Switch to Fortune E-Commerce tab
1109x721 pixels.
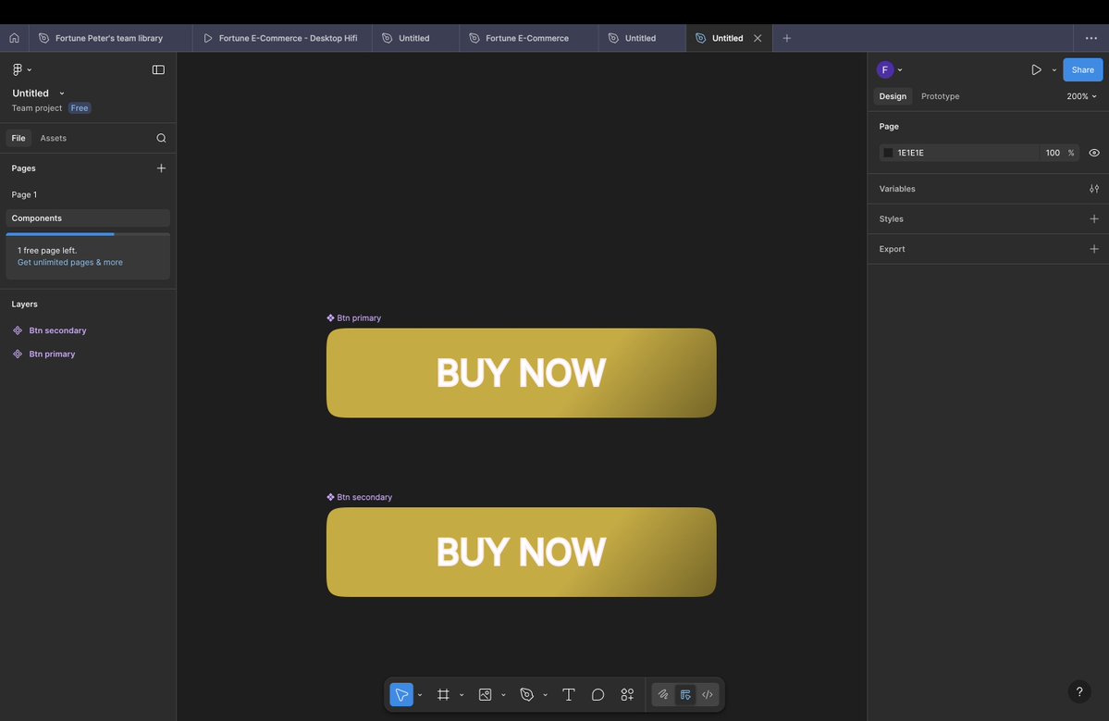pyautogui.click(x=528, y=38)
